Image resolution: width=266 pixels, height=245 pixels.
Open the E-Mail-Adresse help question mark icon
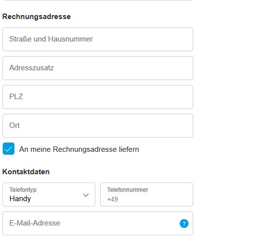click(x=184, y=224)
